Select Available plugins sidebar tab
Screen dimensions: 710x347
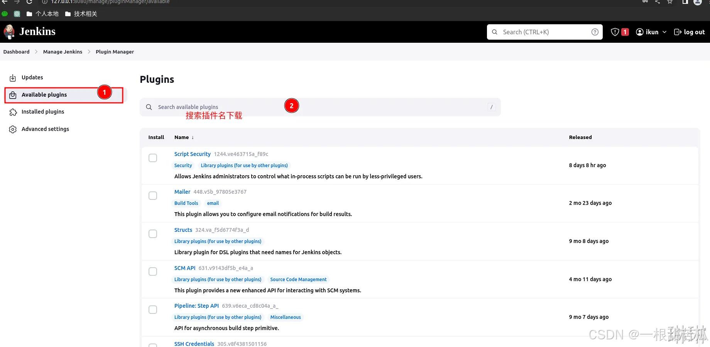coord(66,95)
